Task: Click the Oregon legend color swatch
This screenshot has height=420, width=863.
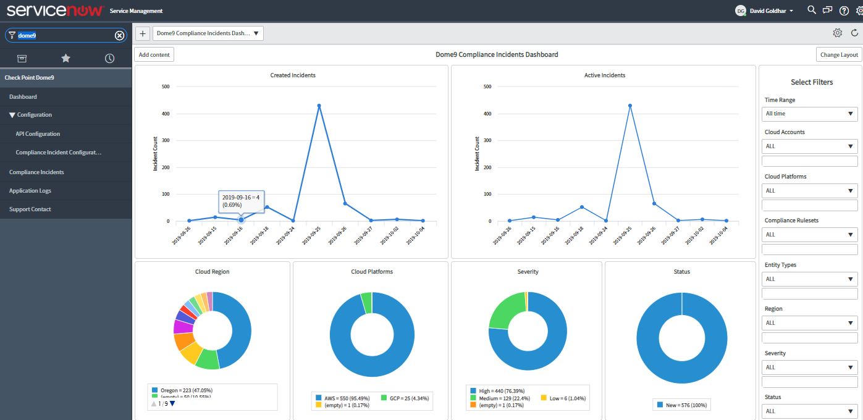Action: click(x=154, y=390)
